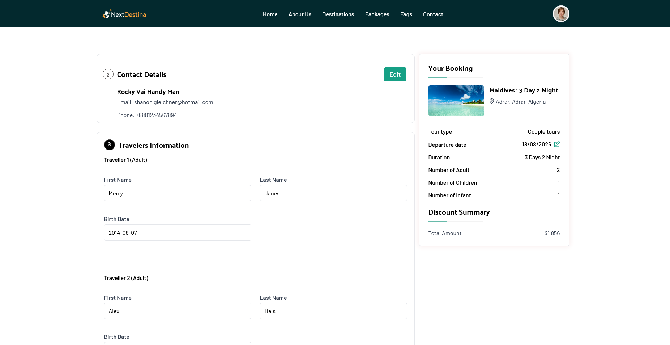
Task: Click the Discount Summary heading
Action: point(459,212)
